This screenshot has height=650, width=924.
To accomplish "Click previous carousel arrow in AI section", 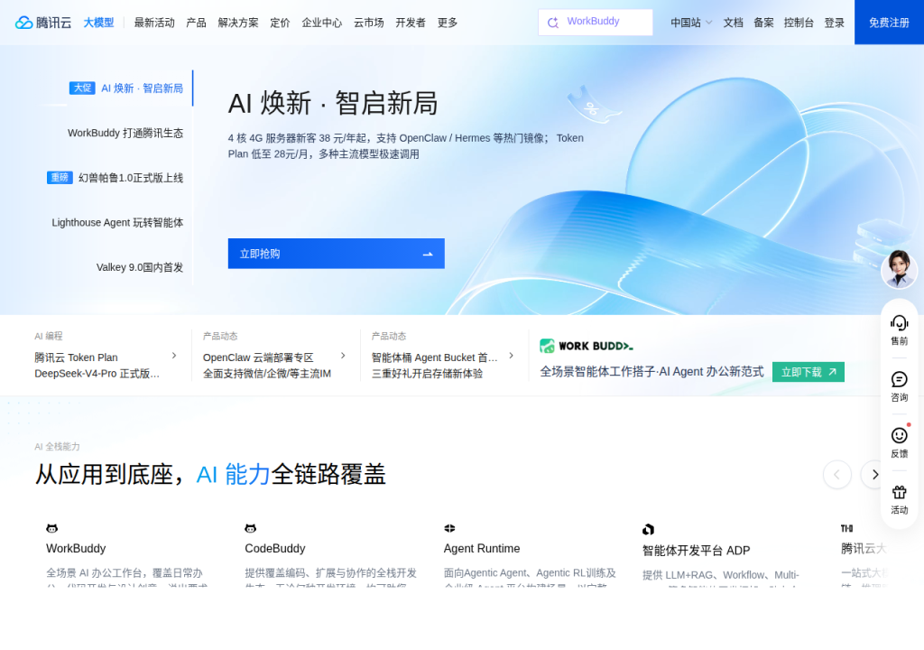I will 836,474.
